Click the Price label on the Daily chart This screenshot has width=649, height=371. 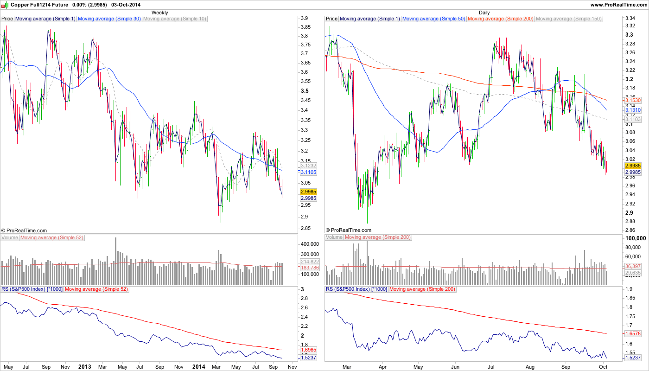331,19
